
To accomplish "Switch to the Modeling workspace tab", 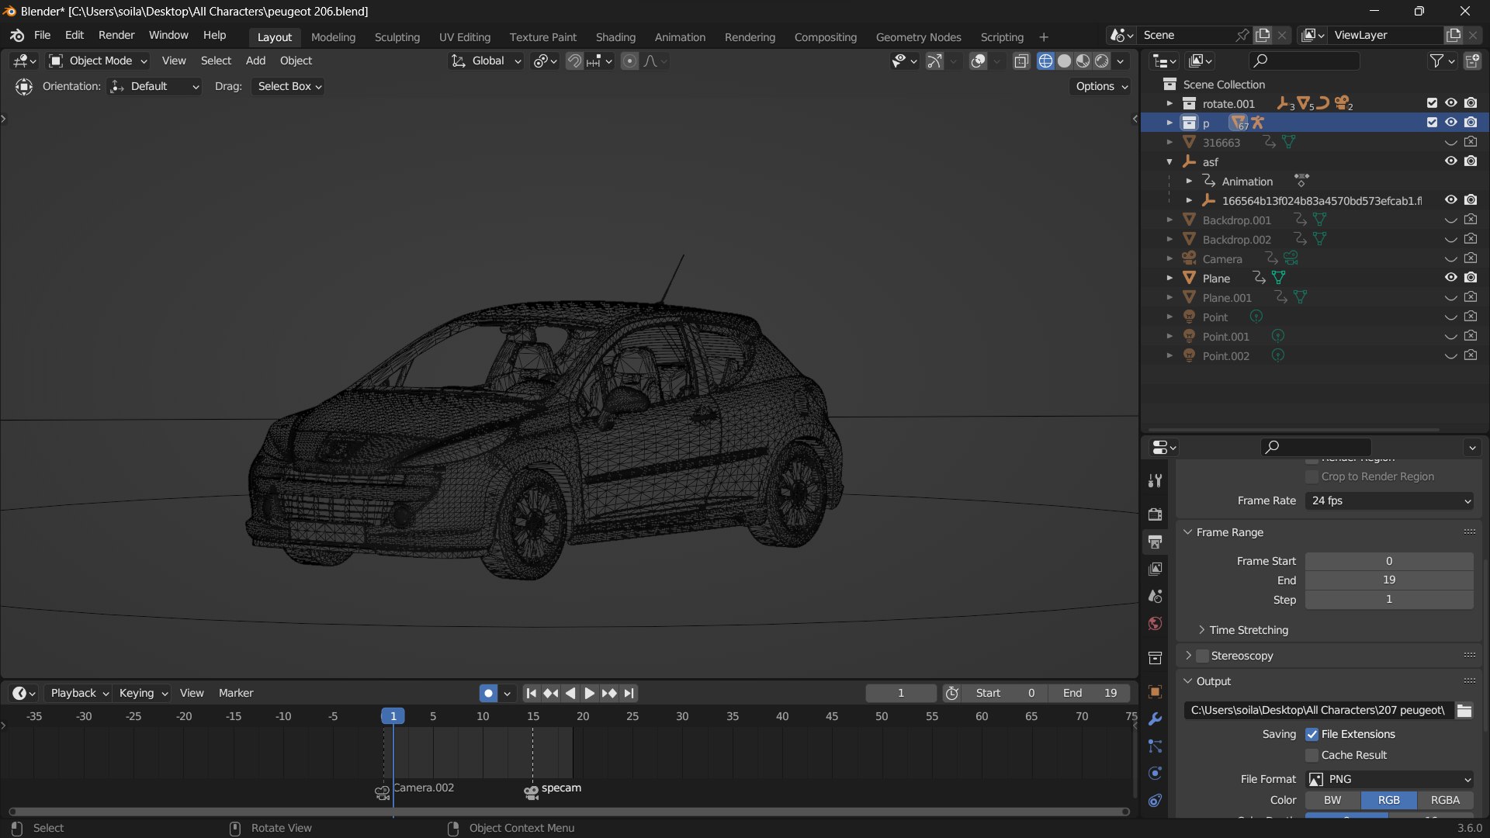I will click(333, 37).
